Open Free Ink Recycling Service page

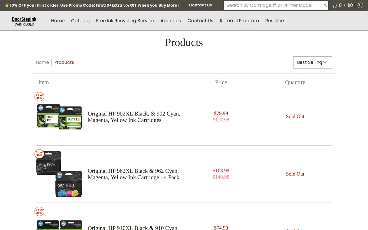[x=125, y=21]
